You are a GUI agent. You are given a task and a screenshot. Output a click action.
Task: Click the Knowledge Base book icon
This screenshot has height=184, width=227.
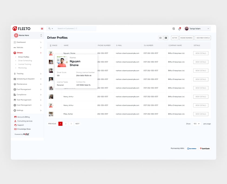click(x=15, y=129)
